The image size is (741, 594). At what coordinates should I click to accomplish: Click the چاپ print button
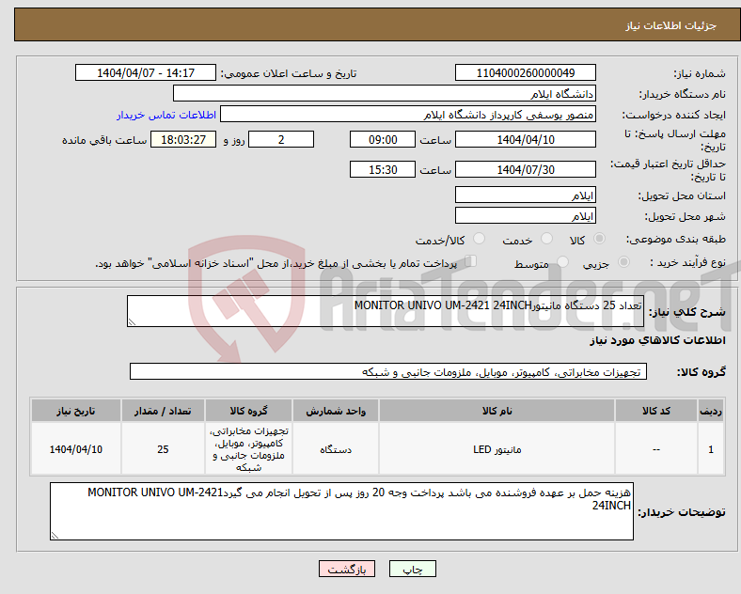click(413, 569)
